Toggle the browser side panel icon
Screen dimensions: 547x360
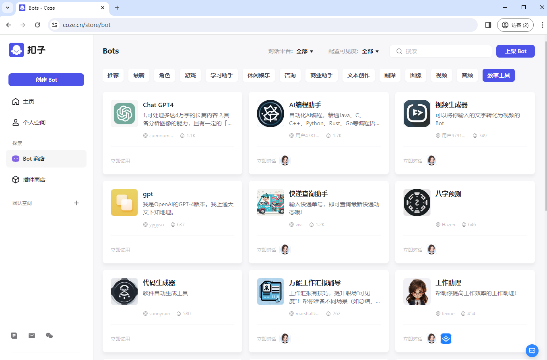pos(488,25)
